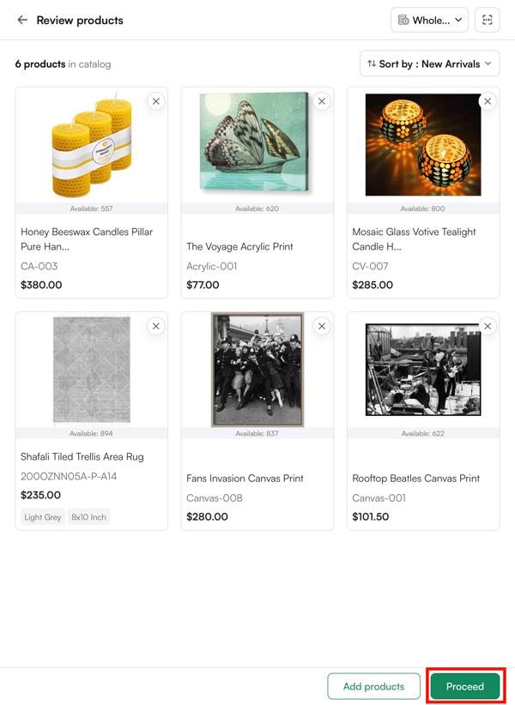The width and height of the screenshot is (515, 705).
Task: Remove The Voyage Acrylic Print
Action: 321,101
